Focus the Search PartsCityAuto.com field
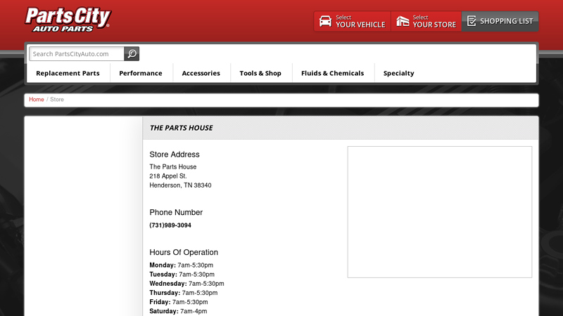563x316 pixels. click(x=77, y=54)
